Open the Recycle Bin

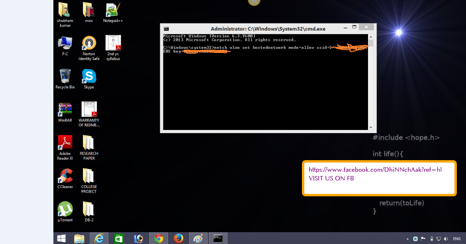coord(65,76)
